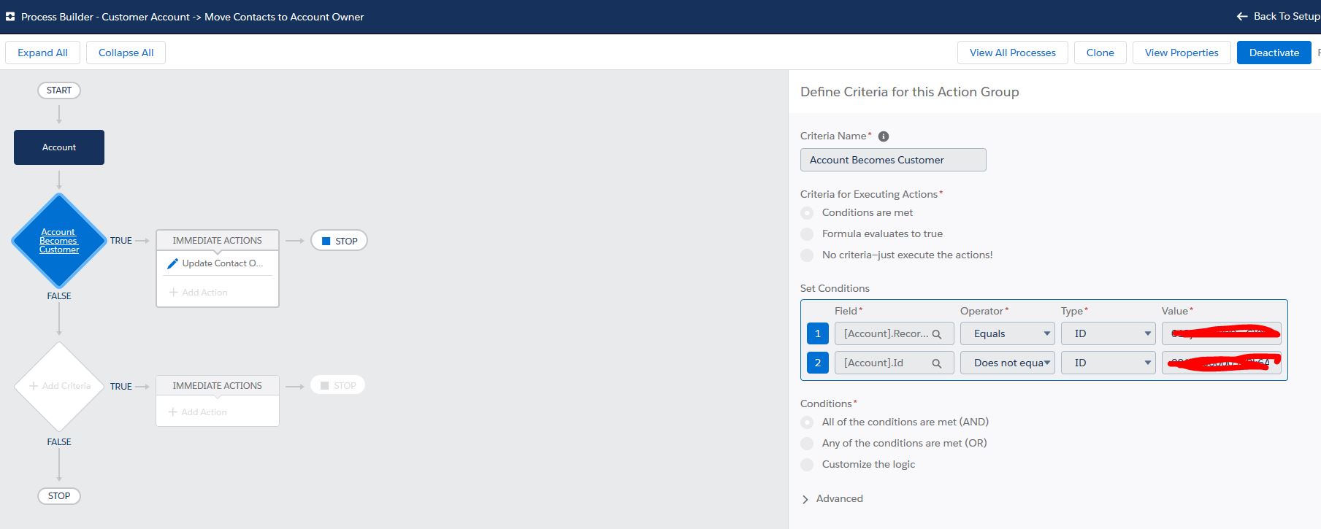Click the lookup magnifier in [Account].Id field
The image size is (1321, 529).
point(937,363)
